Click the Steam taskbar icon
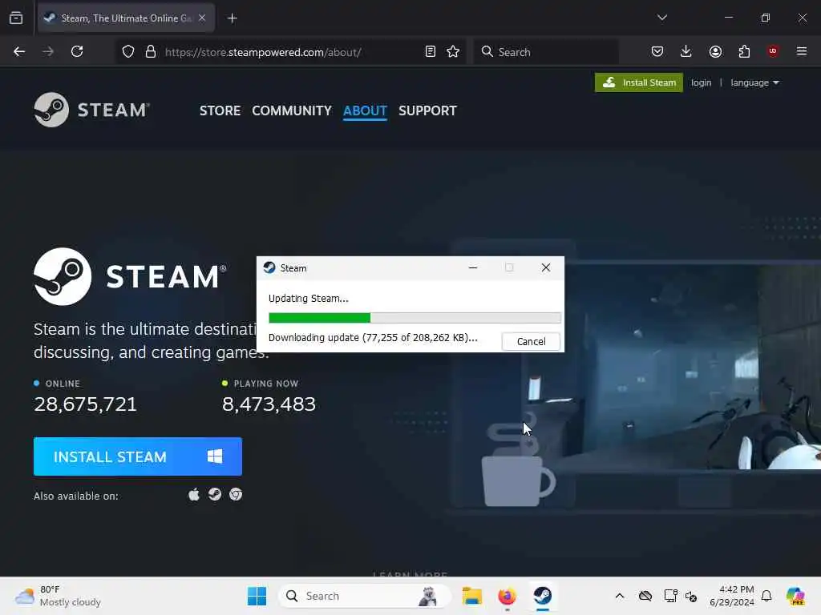Screen dimensions: 821x615 click(543, 596)
